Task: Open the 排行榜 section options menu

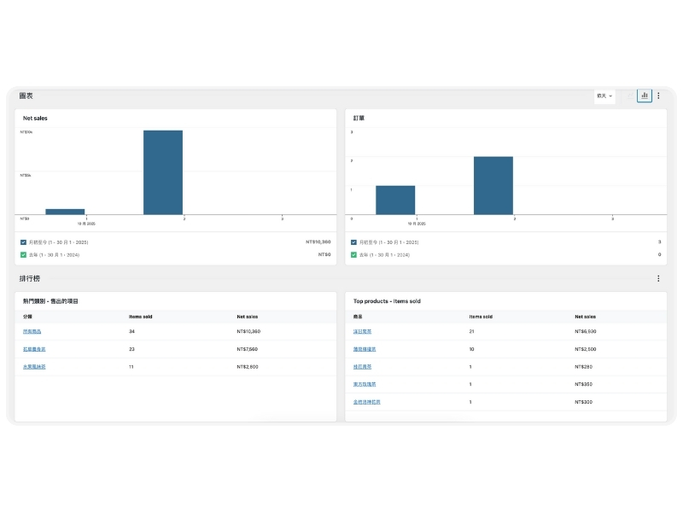Action: (658, 278)
